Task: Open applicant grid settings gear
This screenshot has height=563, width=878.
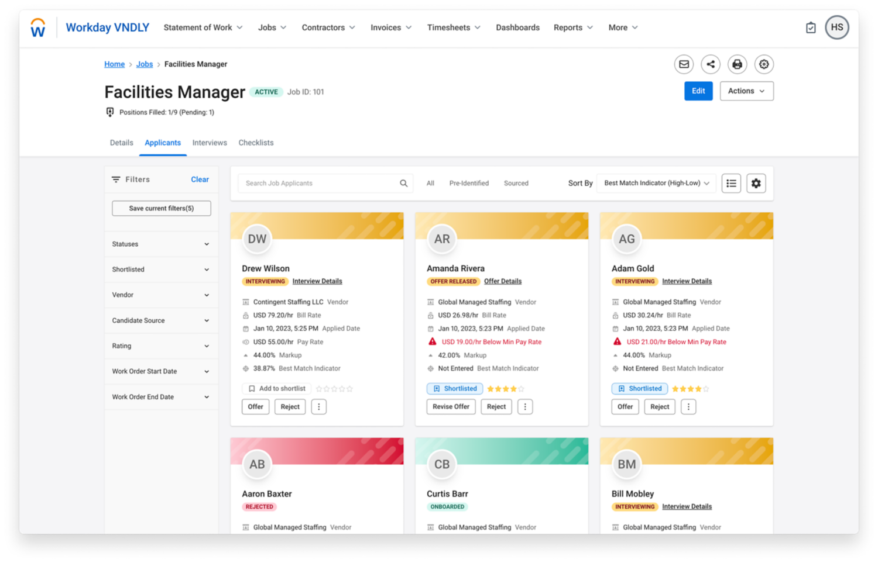Action: pyautogui.click(x=756, y=184)
